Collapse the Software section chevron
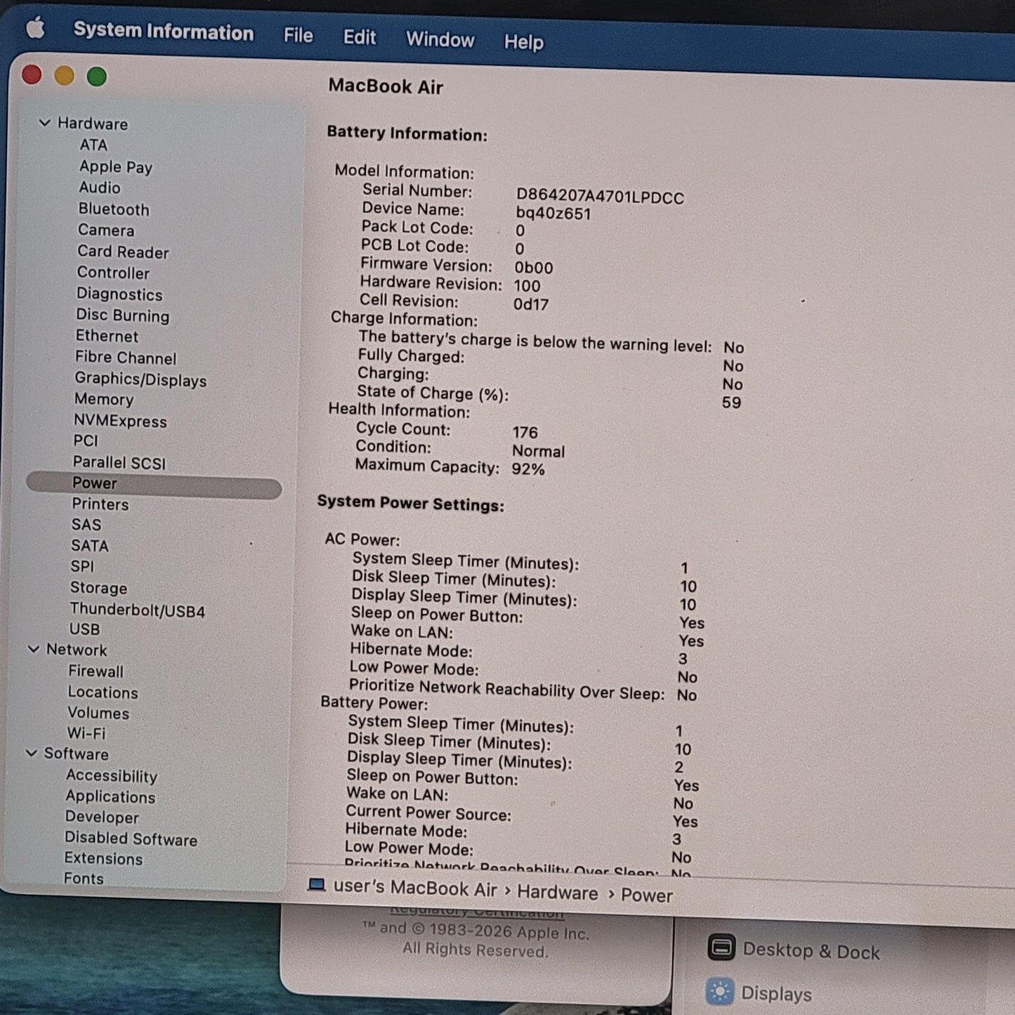Viewport: 1015px width, 1015px height. [x=32, y=753]
